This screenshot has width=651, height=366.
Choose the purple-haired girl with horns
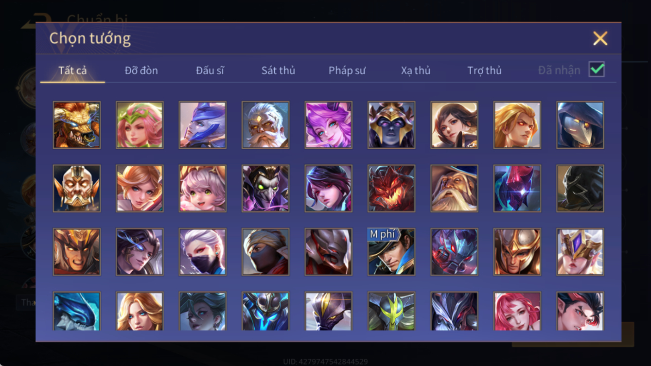[x=328, y=125]
